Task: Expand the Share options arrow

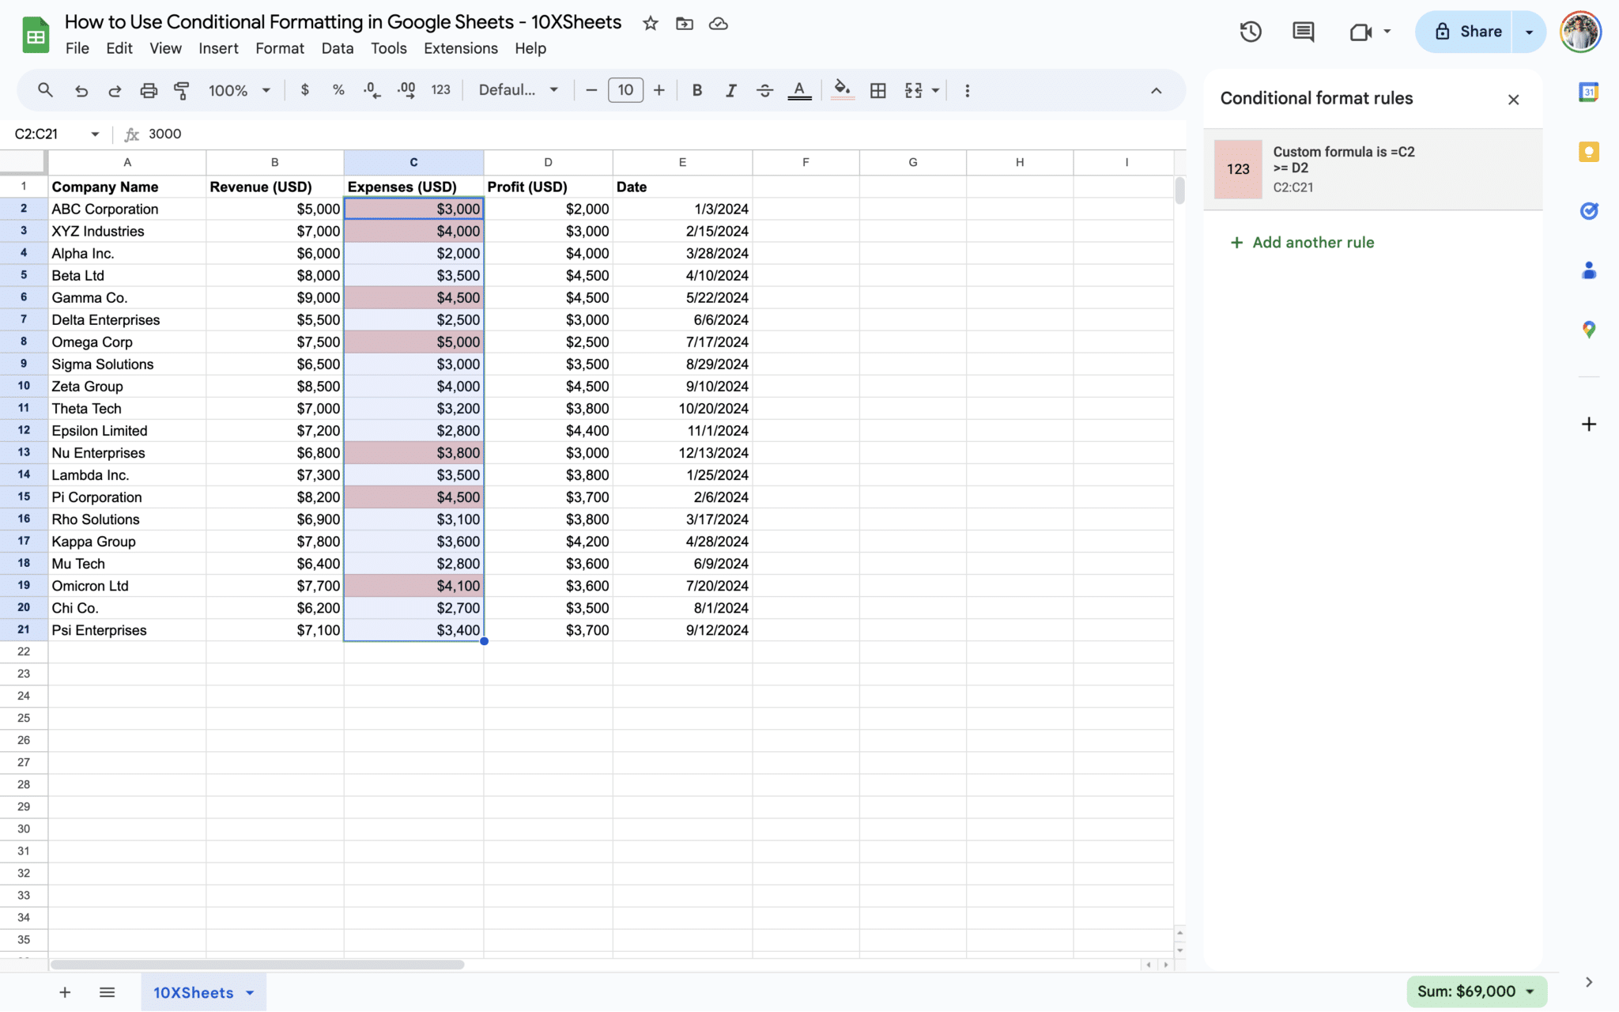Action: (x=1529, y=32)
